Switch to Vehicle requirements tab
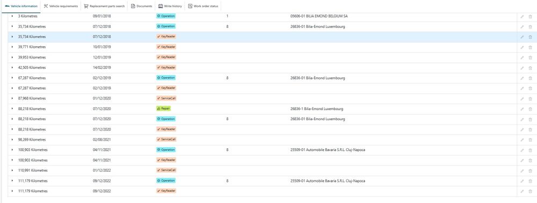 pos(61,6)
